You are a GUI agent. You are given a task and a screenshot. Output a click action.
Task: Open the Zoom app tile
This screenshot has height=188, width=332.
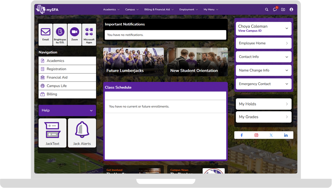[74, 34]
